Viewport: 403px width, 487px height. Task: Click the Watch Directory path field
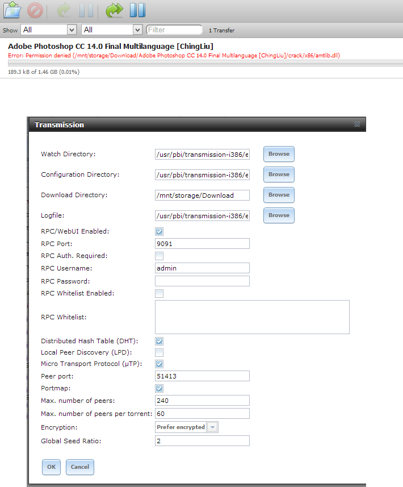pos(202,155)
